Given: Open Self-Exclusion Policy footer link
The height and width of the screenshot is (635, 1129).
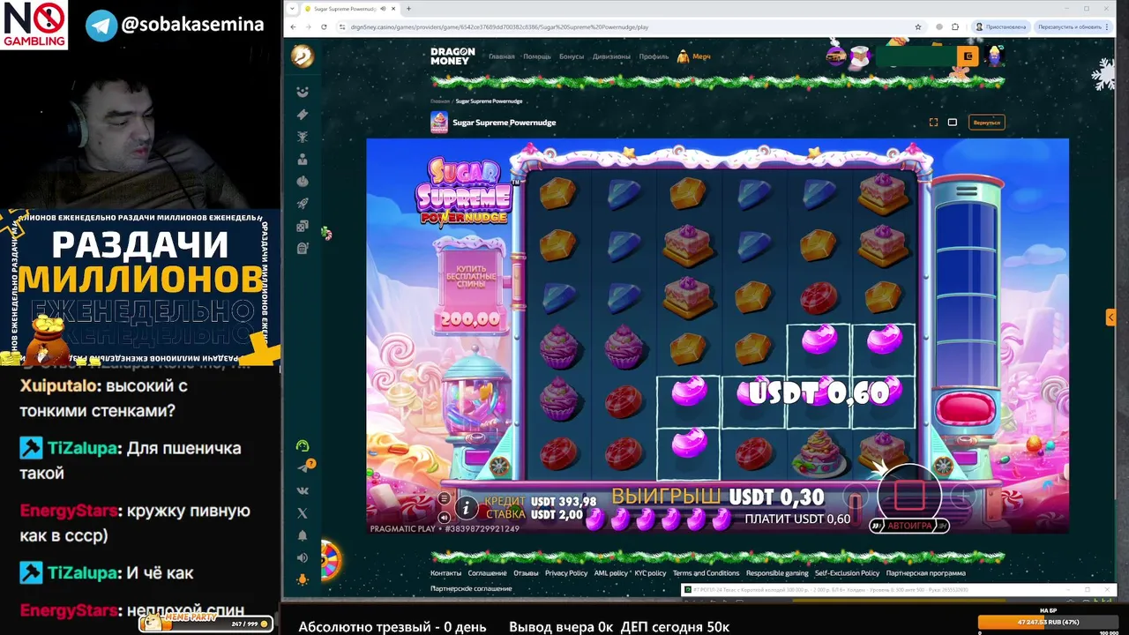Looking at the screenshot, I should [x=847, y=573].
